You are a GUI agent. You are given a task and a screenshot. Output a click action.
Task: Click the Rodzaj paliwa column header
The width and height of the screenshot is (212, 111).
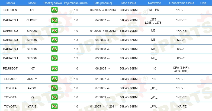point(53,3)
